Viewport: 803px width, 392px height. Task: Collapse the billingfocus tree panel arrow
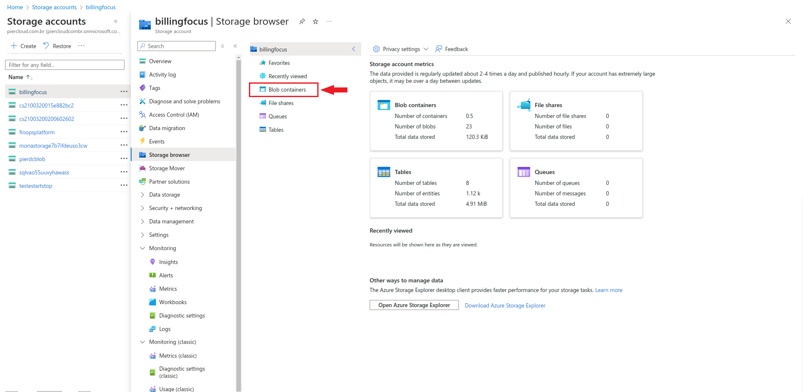coord(353,49)
